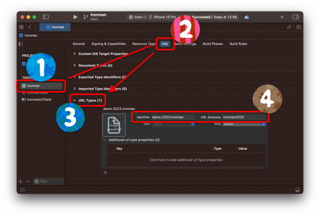The height and width of the screenshot is (216, 320).
Task: Open Signing & Capabilities tab
Action: coord(108,44)
